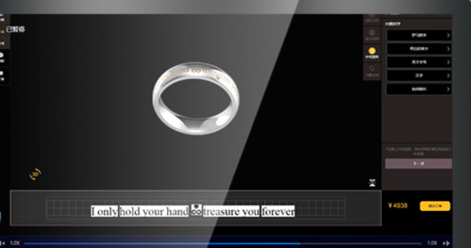Select the highlighted yellow step three tab

pyautogui.click(x=372, y=53)
